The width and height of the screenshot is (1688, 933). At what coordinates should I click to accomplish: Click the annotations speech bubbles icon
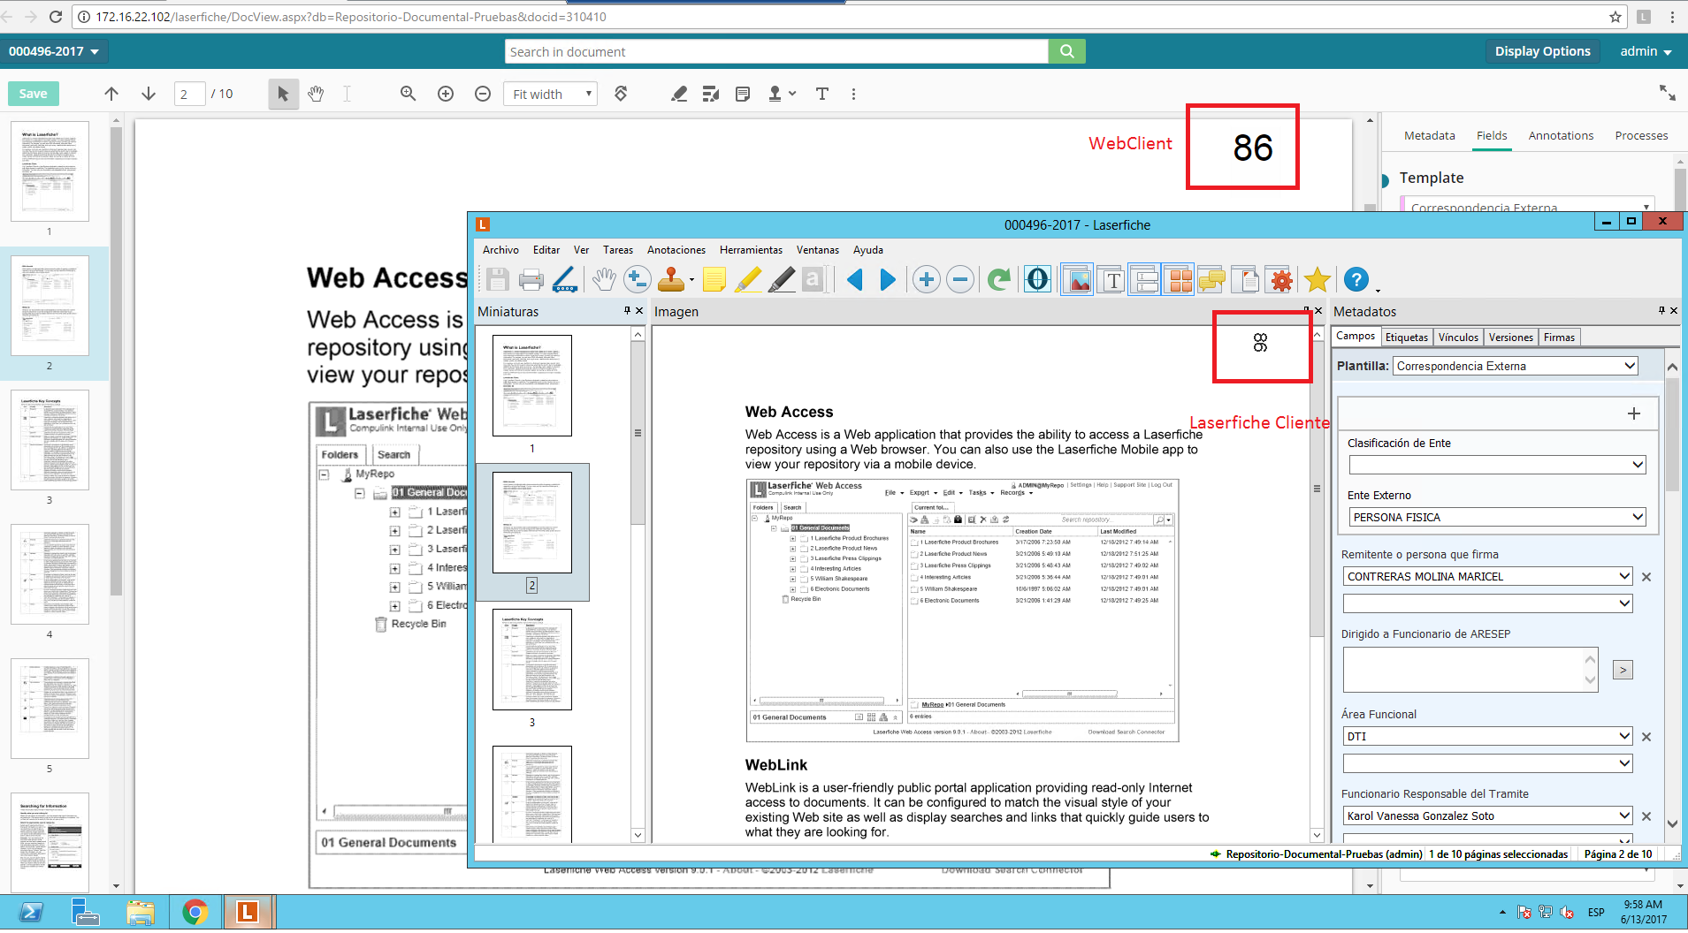1211,280
